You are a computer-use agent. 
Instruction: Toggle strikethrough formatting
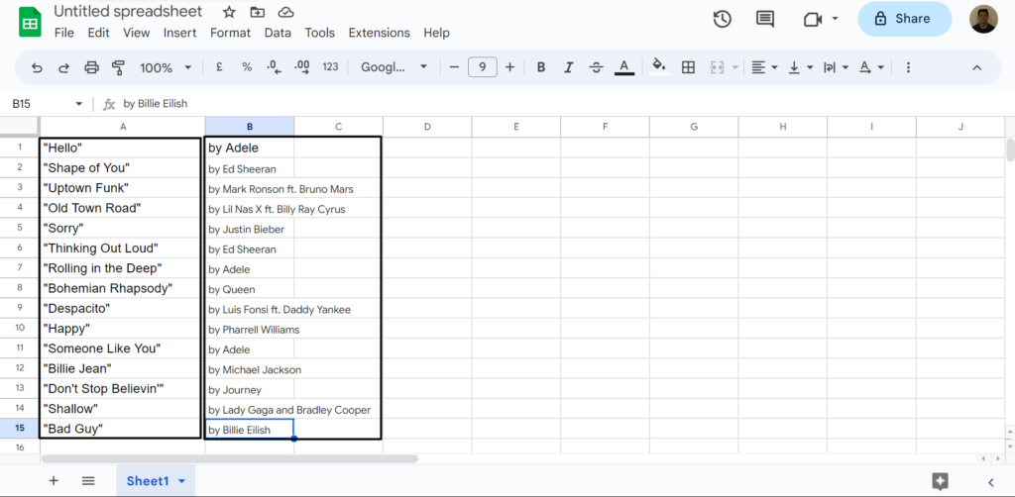pyautogui.click(x=596, y=67)
